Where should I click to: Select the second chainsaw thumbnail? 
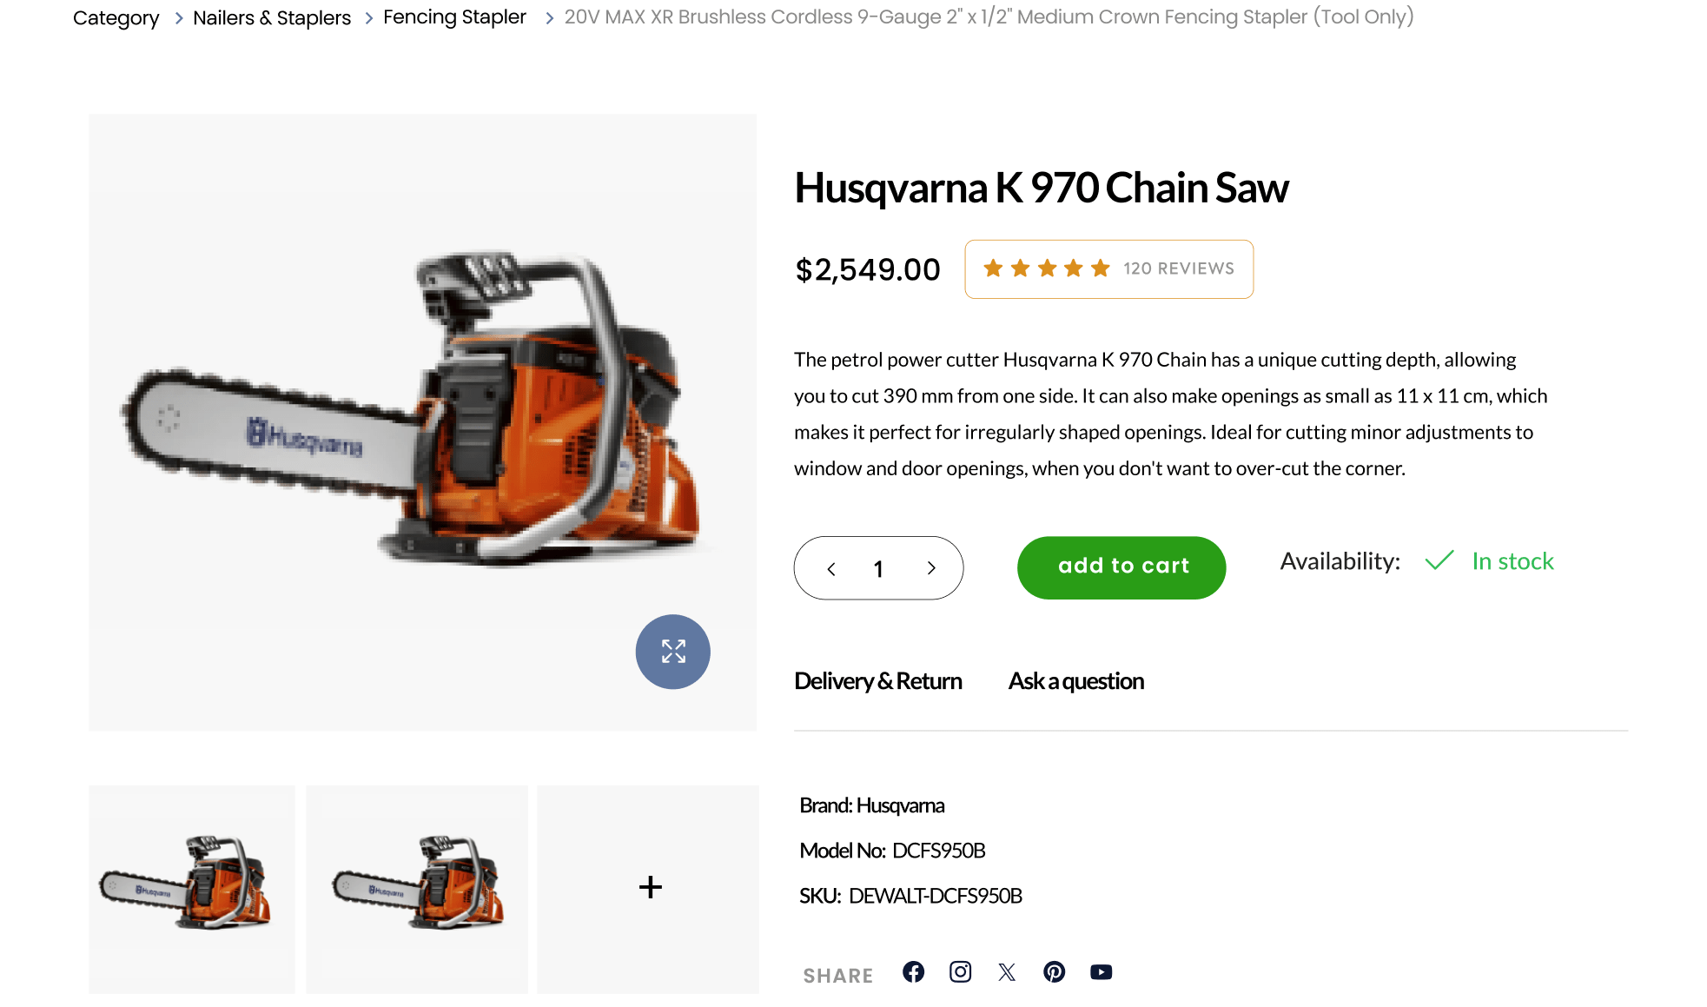coord(417,889)
